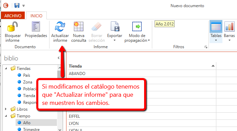Image resolution: width=237 pixels, height=131 pixels.
Task: Open the Tablas dropdown arrow
Action: [216, 40]
